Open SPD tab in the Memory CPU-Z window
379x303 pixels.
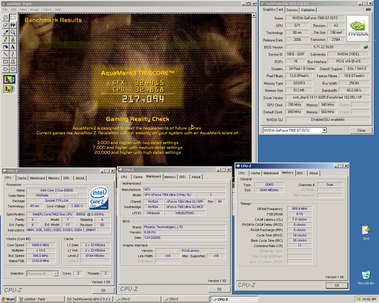pyautogui.click(x=300, y=173)
